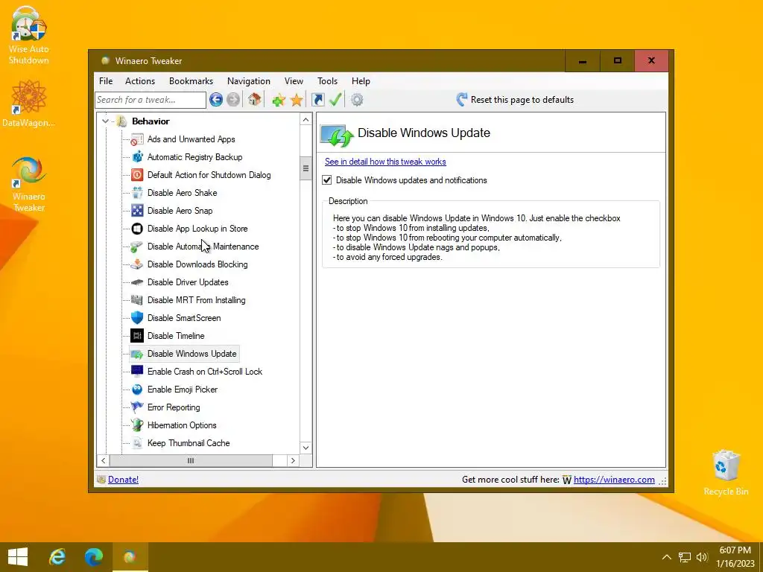Click the Disable Timeline icon
The height and width of the screenshot is (572, 763).
(137, 336)
